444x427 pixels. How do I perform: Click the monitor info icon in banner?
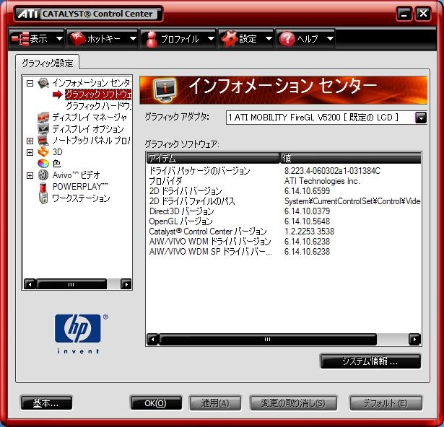pyautogui.click(x=165, y=89)
